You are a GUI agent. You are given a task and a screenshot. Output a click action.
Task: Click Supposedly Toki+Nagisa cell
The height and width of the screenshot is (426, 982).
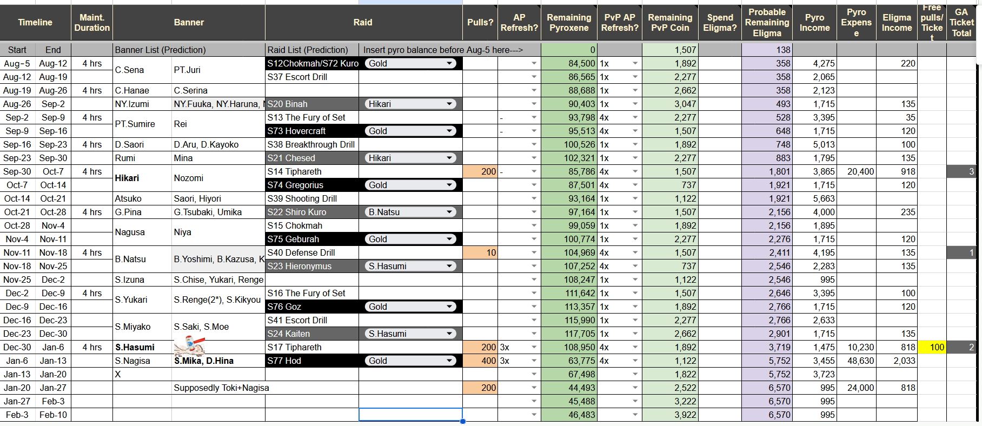point(221,388)
